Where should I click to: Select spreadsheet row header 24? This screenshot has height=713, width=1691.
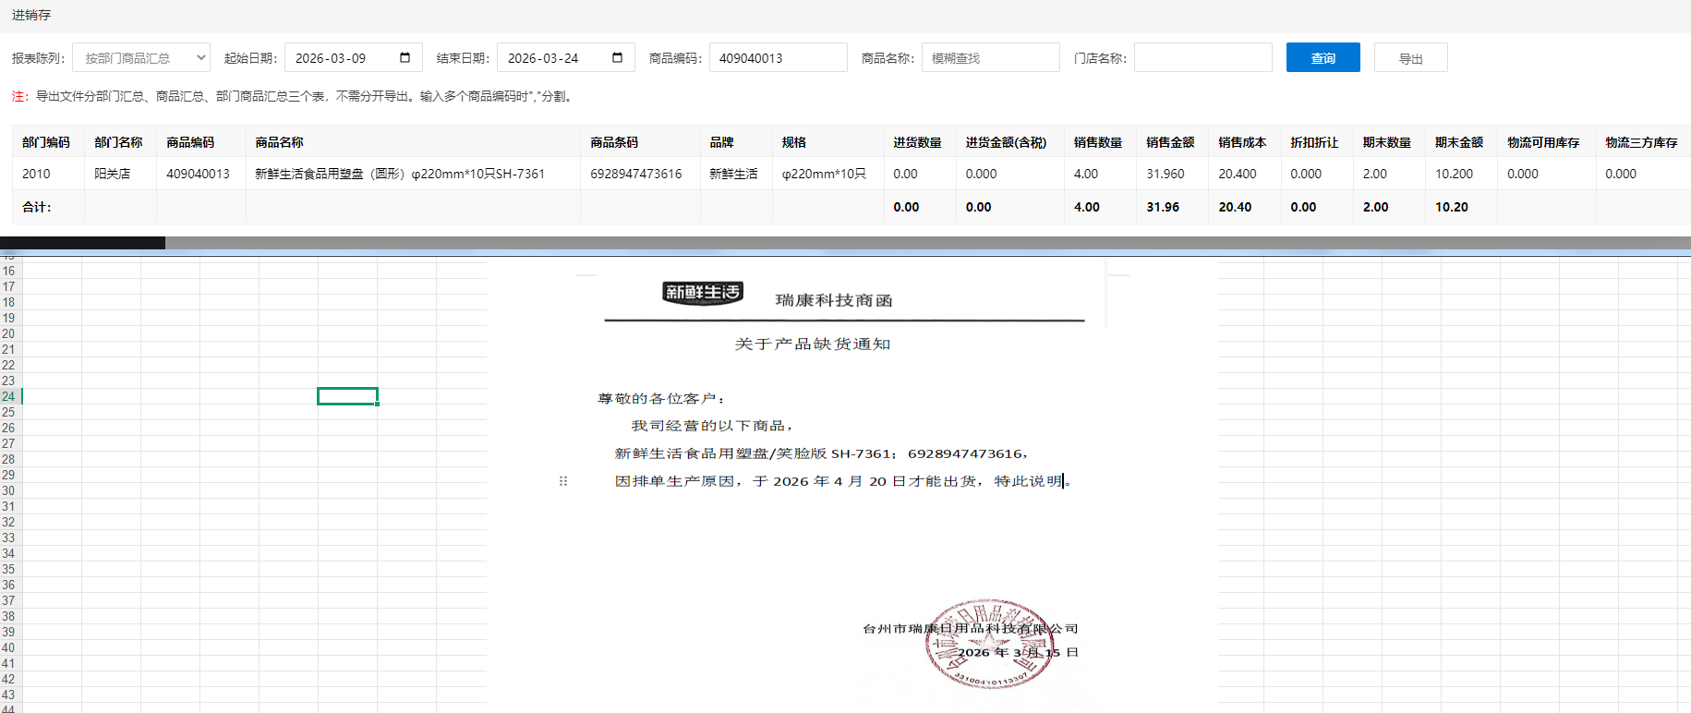(x=9, y=396)
